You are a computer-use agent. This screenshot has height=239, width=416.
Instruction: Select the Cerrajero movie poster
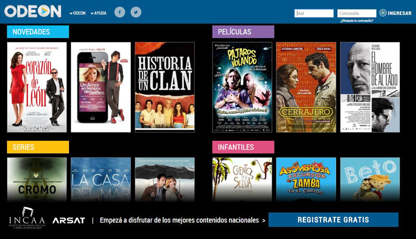306,87
